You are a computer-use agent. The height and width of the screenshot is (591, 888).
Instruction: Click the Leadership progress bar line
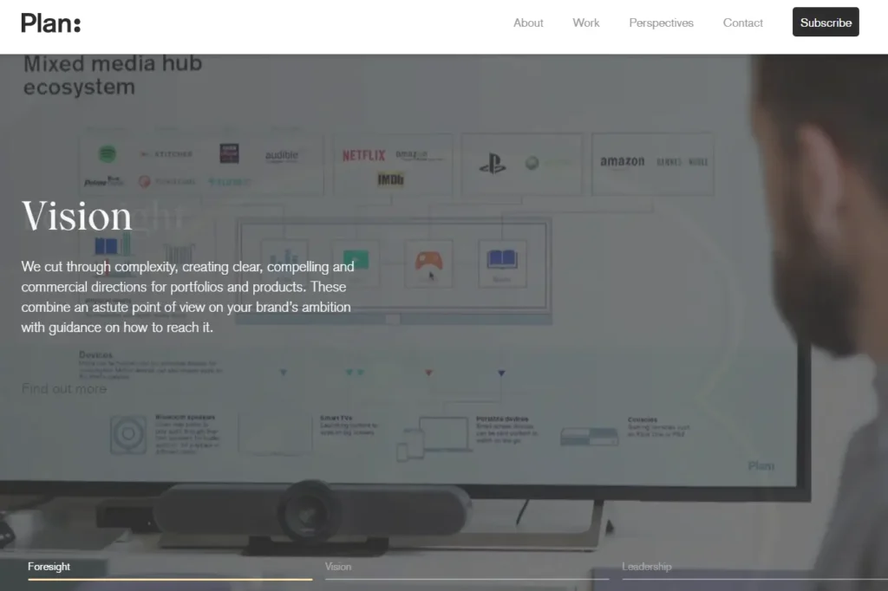pos(755,579)
